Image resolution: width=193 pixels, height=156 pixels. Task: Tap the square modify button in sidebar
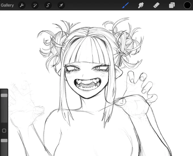(x=4, y=131)
